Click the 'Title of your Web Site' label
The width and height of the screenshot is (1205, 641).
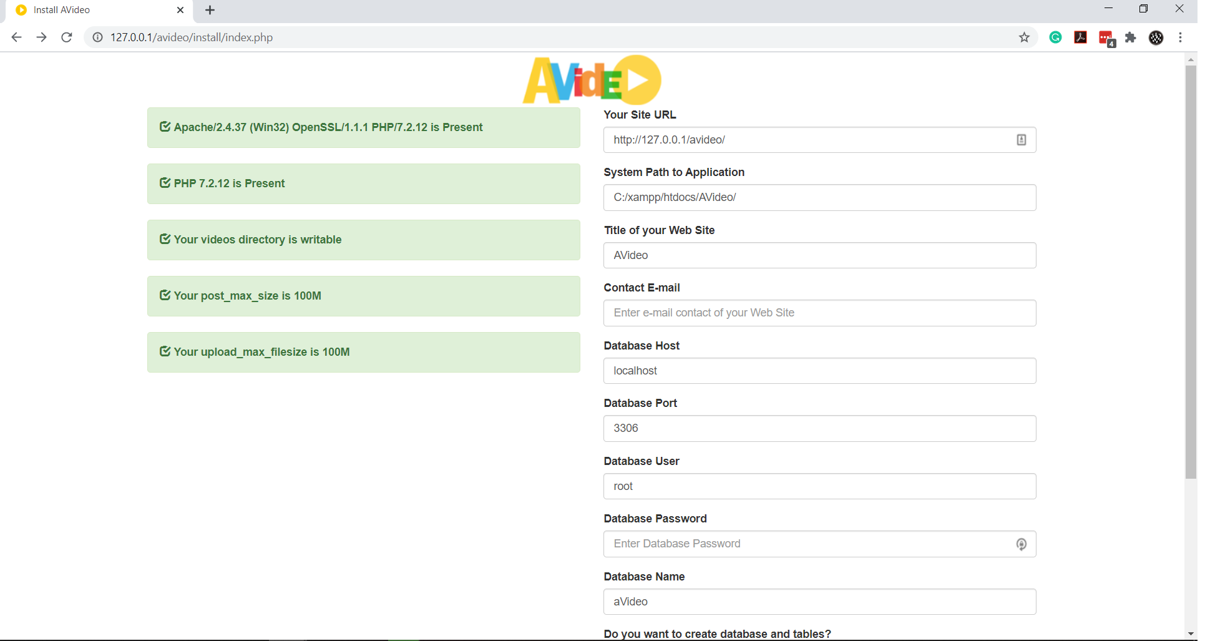tap(659, 230)
